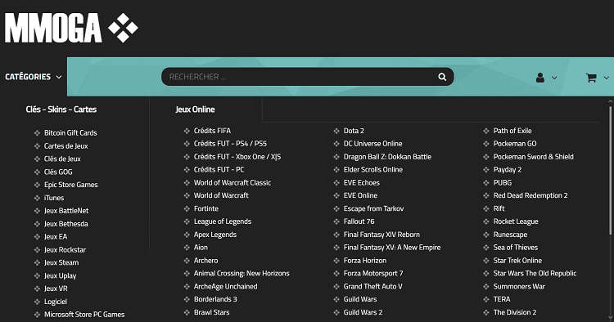The height and width of the screenshot is (322, 614).
Task: Open Bitcoin Gift Cards
Action: pos(70,133)
